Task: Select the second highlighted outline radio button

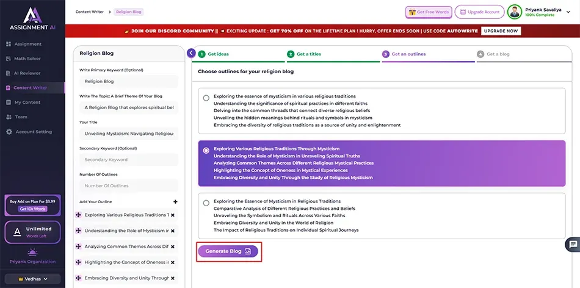Action: (x=206, y=150)
